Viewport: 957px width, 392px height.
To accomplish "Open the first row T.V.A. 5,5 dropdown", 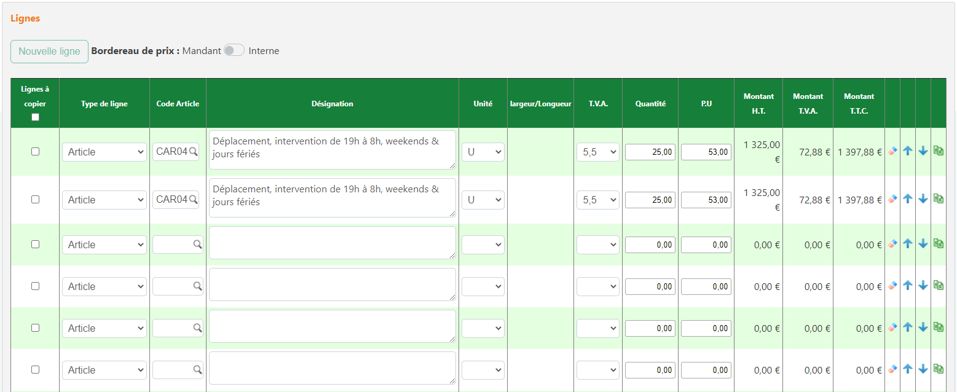I will (597, 152).
